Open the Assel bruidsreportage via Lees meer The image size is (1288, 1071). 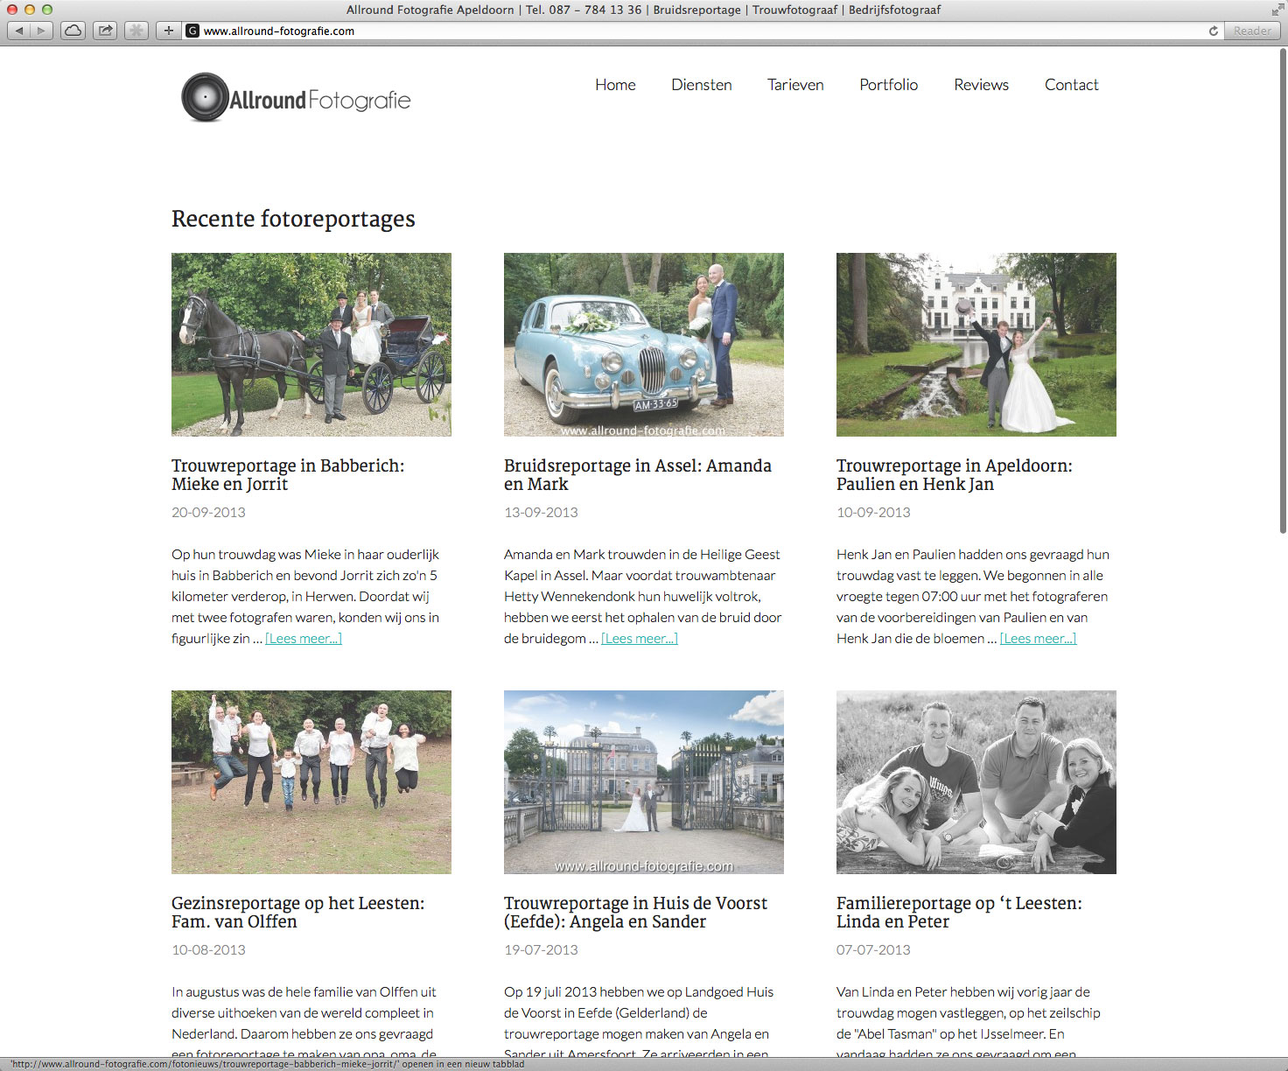pyautogui.click(x=639, y=638)
